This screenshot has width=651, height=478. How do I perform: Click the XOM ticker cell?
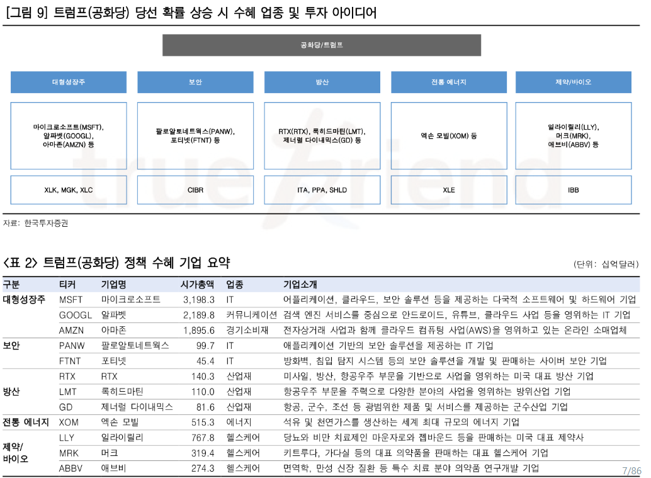click(x=69, y=423)
